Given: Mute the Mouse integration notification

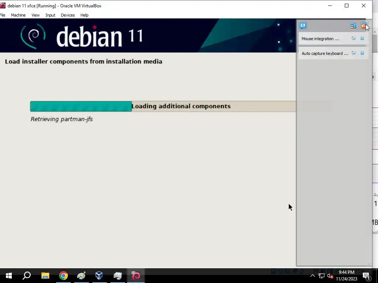Looking at the screenshot, I should point(353,38).
